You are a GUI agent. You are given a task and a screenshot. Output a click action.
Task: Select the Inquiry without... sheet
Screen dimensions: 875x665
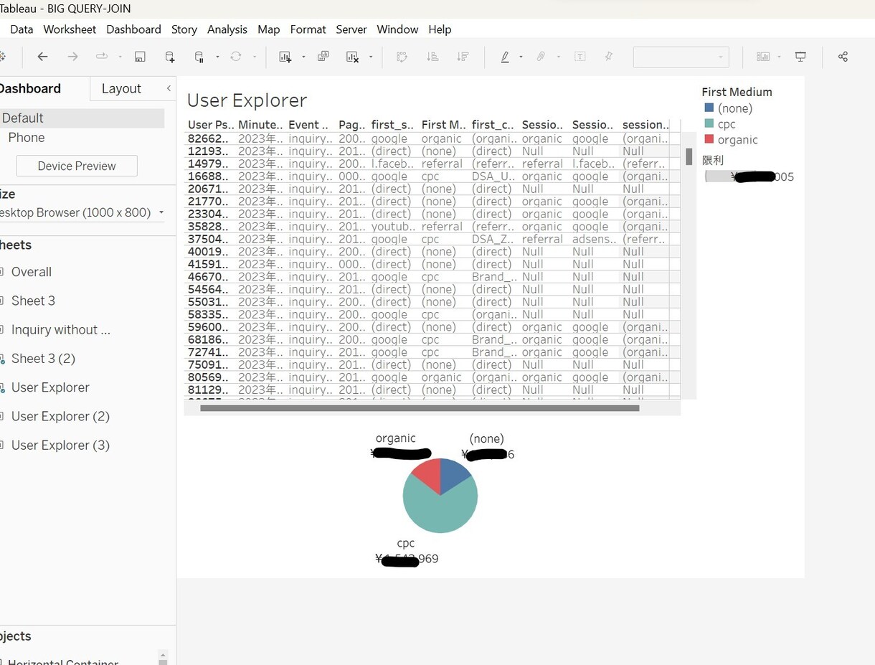pos(61,329)
